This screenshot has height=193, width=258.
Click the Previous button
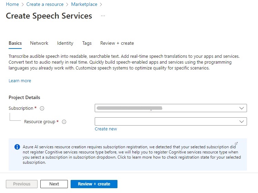click(x=22, y=184)
